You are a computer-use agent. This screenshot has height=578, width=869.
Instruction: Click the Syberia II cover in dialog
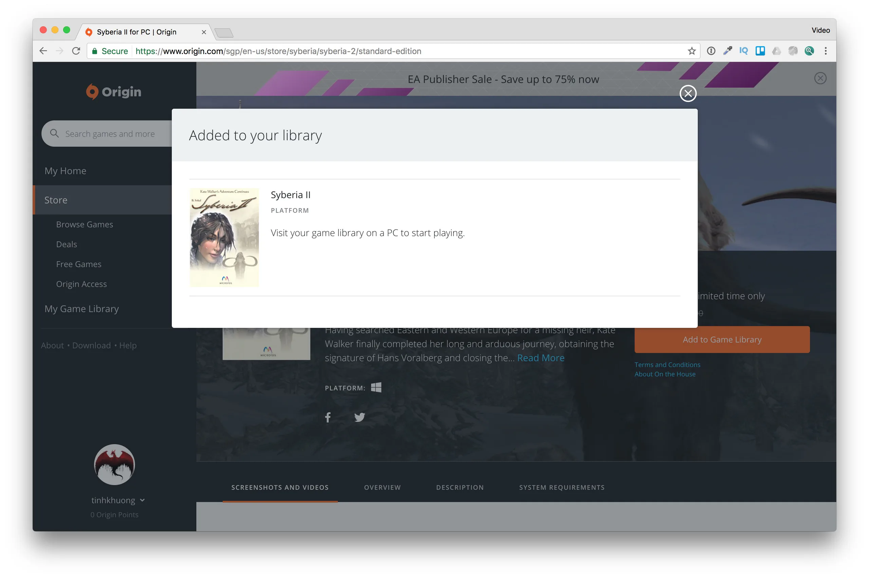224,237
